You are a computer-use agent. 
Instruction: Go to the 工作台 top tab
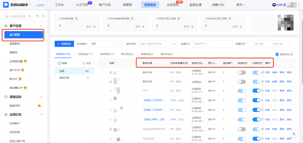click(x=59, y=5)
